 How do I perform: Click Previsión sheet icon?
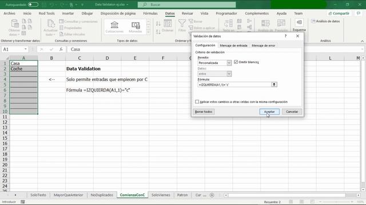tap(281, 26)
